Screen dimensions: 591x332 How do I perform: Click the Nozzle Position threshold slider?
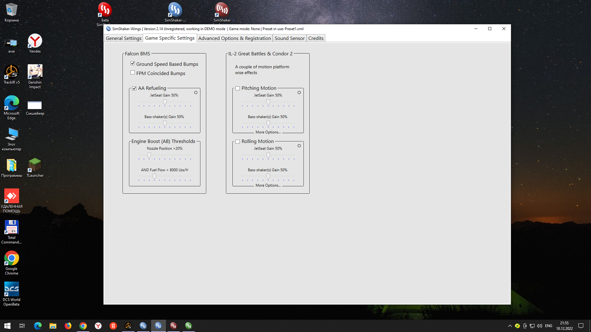[165, 156]
